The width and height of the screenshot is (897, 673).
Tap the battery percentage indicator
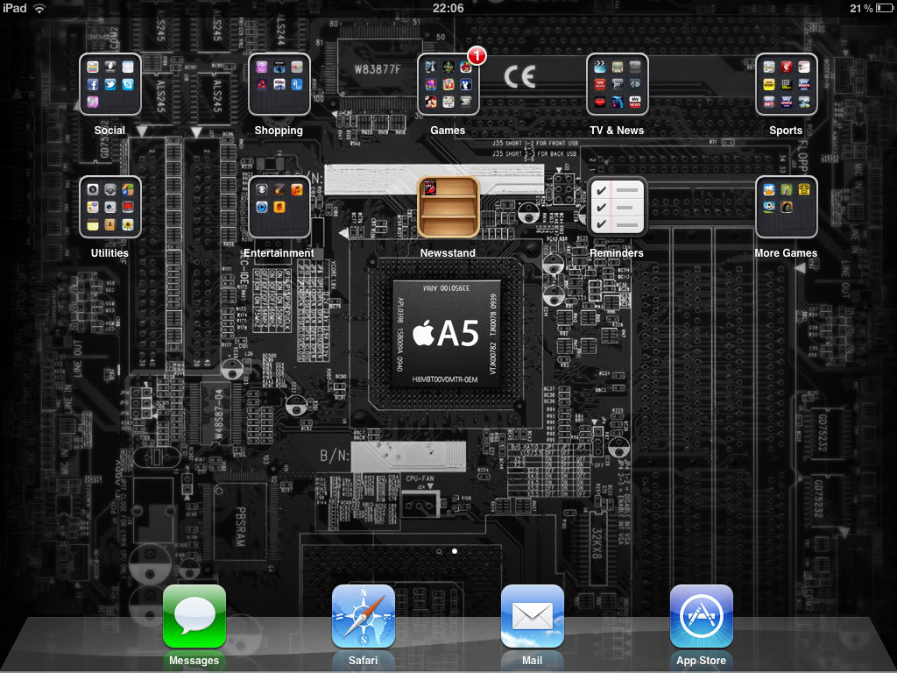[x=860, y=8]
